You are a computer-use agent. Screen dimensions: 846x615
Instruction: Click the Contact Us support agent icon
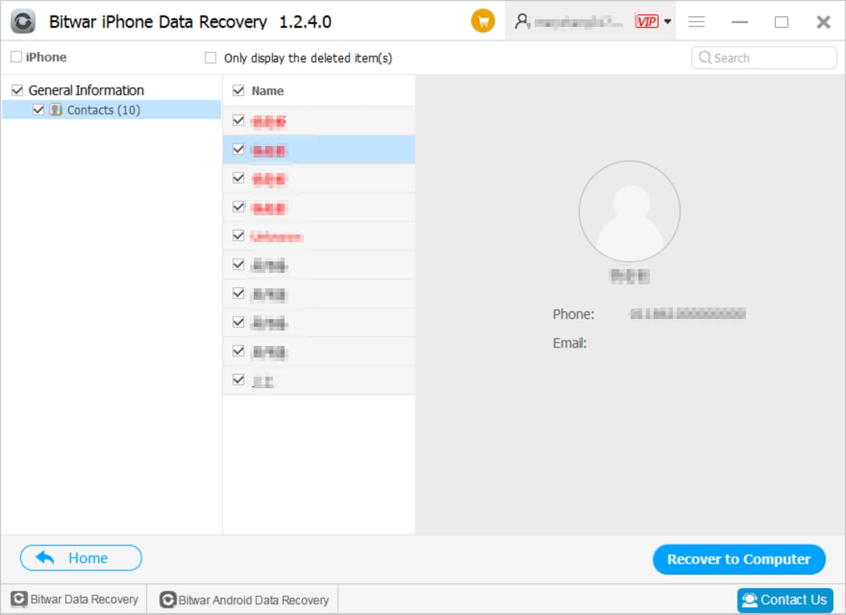(x=749, y=600)
